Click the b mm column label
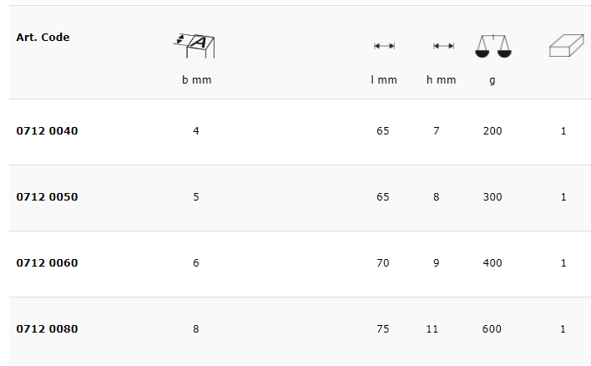Image resolution: width=591 pixels, height=366 pixels. point(196,80)
